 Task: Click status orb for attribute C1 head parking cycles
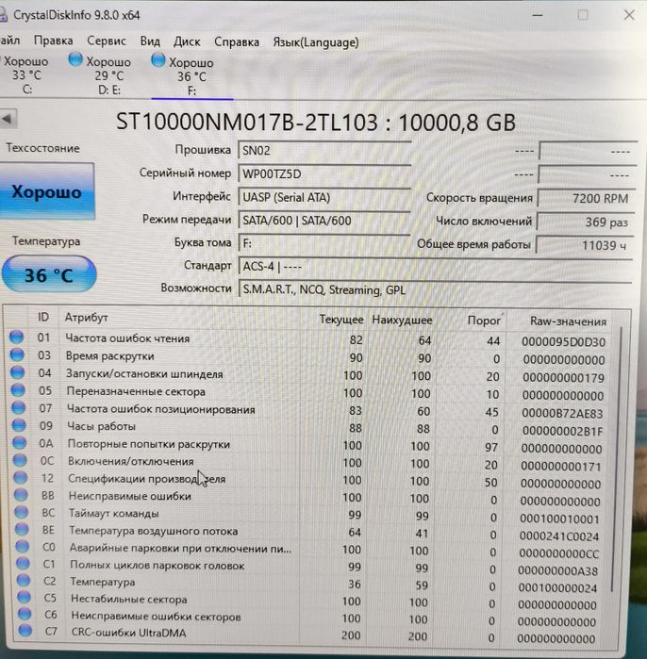tap(23, 563)
